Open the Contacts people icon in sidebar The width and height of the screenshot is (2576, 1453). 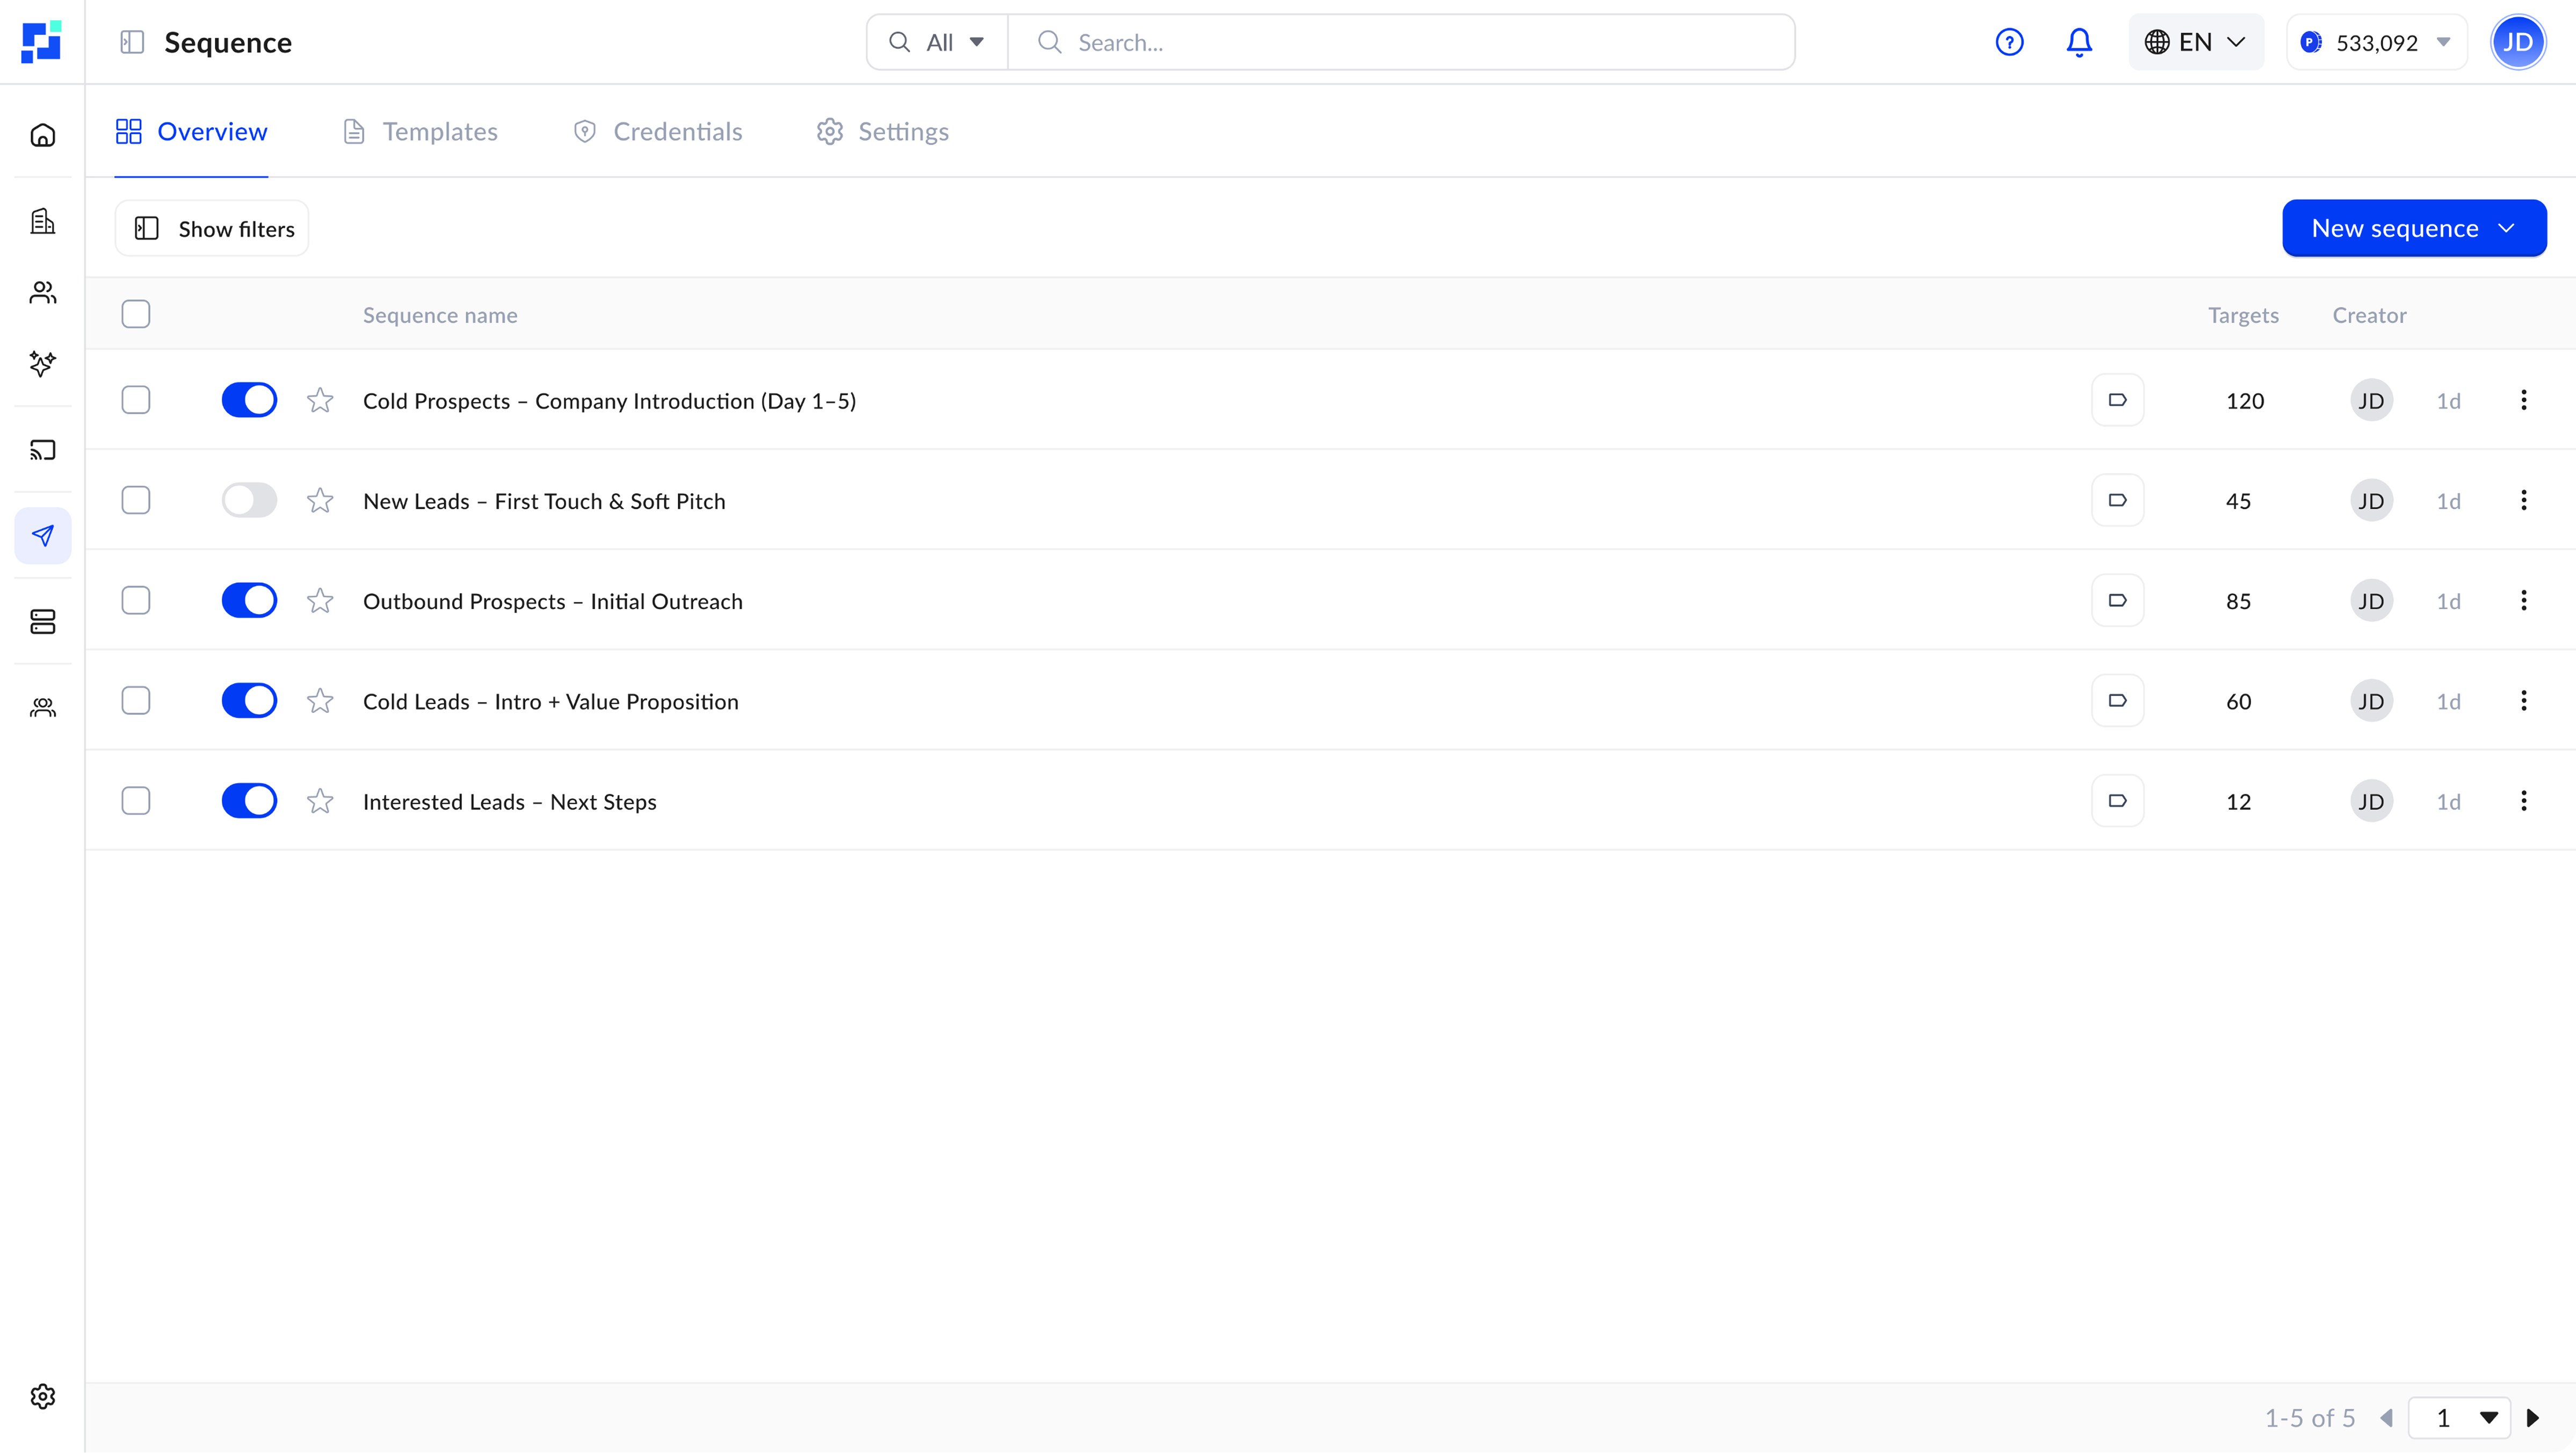pyautogui.click(x=42, y=293)
